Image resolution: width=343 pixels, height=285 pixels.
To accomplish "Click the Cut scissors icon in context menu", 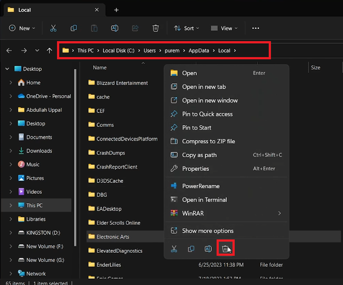I will [174, 249].
